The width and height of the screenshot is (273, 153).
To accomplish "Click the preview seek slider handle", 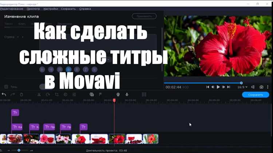I will click(x=241, y=83).
